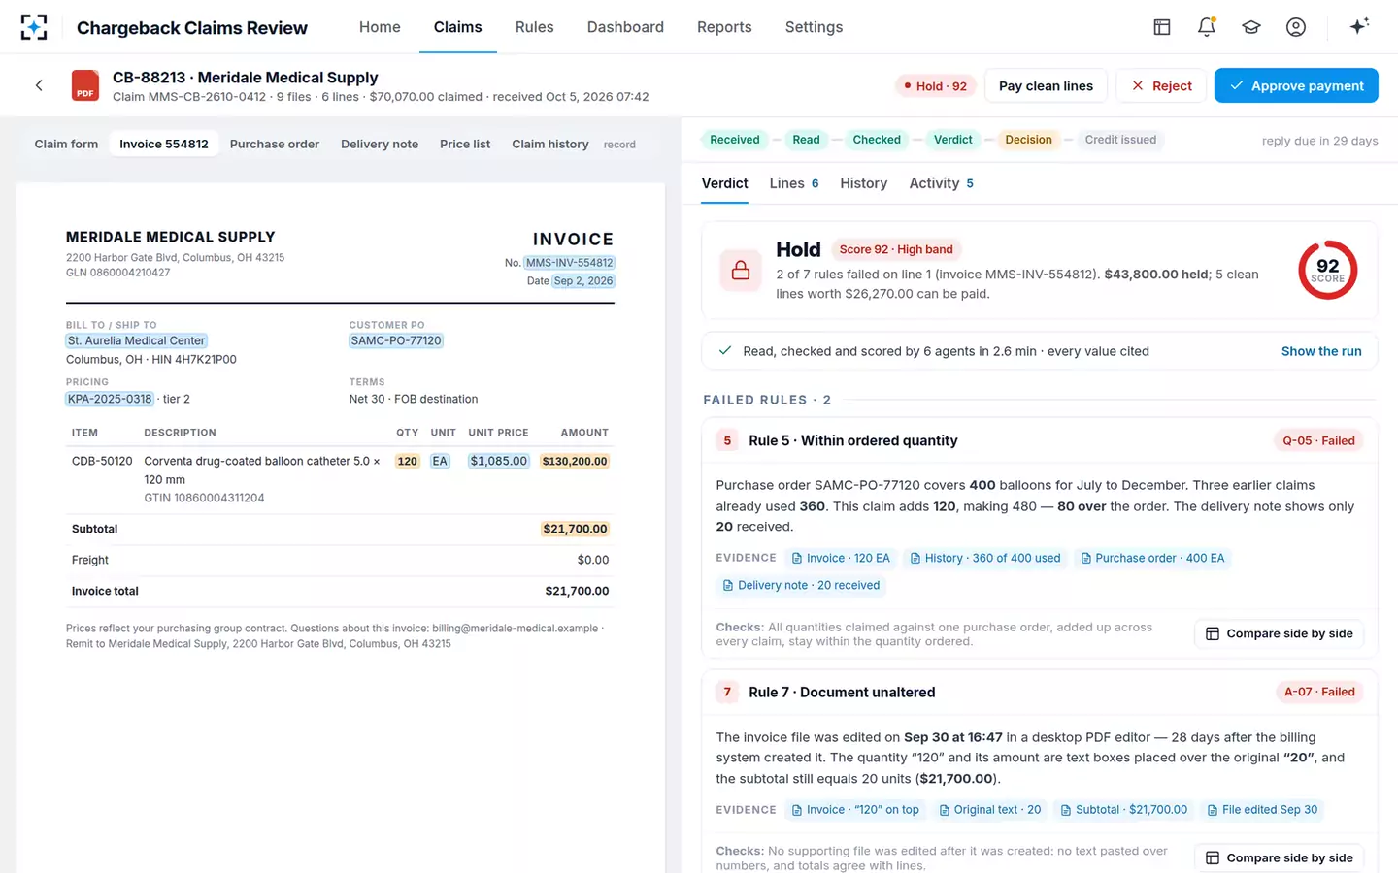Click Approve payment button
Viewport: 1398px width, 873px height.
point(1296,85)
